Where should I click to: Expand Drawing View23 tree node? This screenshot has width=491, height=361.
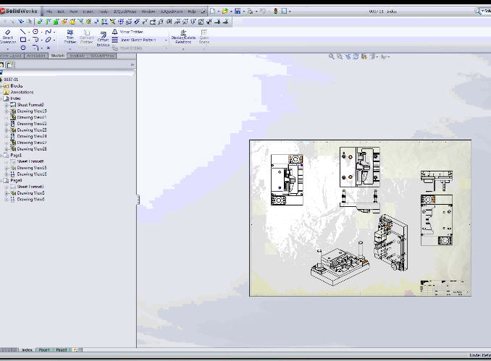(7, 130)
